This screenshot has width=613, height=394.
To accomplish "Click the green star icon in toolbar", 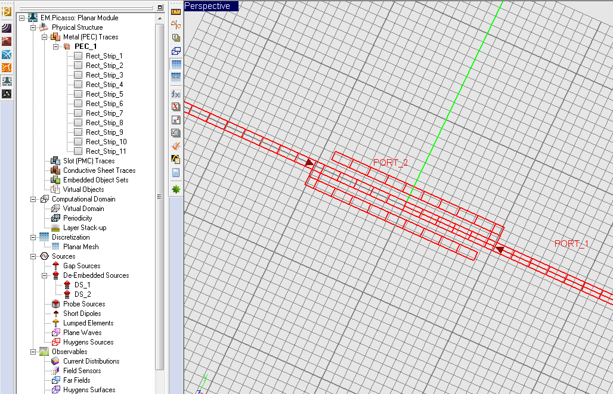I will pos(176,189).
